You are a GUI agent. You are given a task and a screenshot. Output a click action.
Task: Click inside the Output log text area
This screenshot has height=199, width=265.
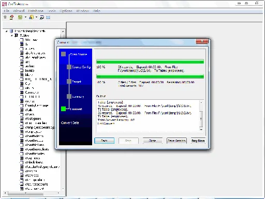[x=148, y=116]
